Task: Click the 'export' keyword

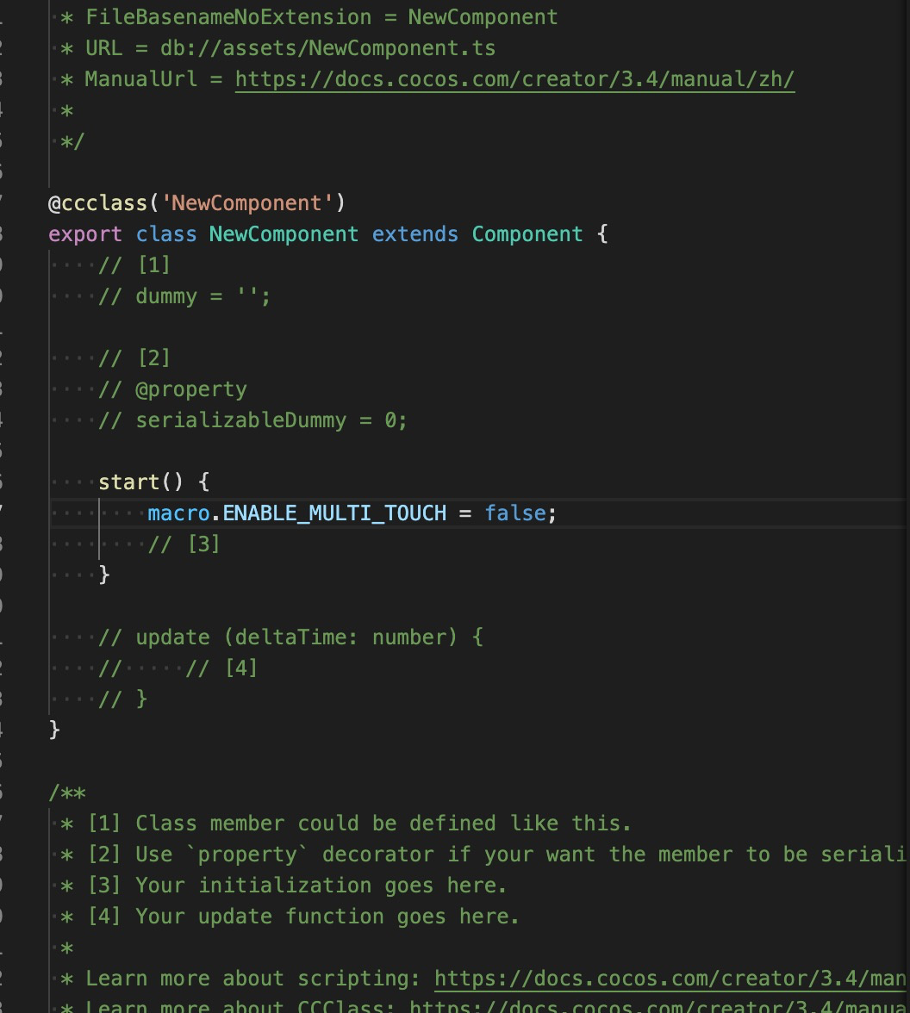Action: [x=85, y=234]
